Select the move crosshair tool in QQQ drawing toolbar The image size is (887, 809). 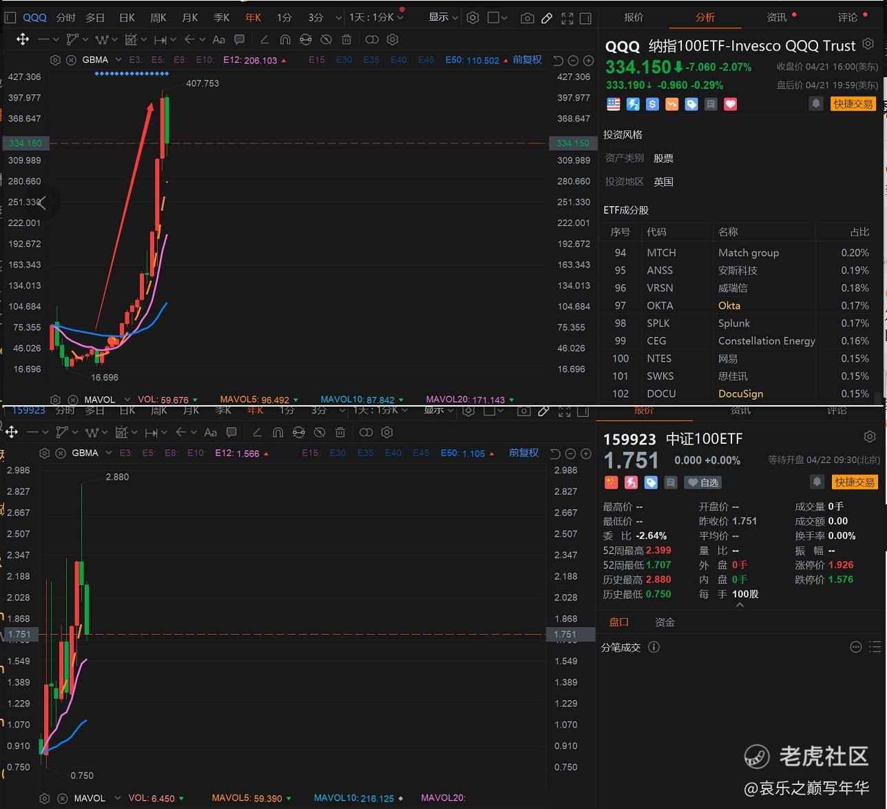[23, 39]
